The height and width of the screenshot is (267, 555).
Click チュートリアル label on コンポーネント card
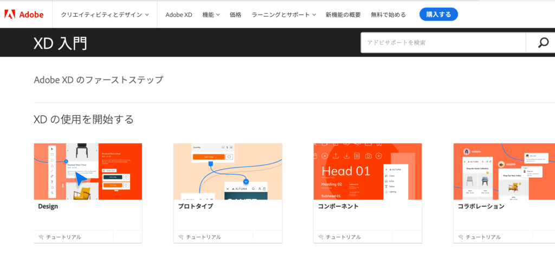[343, 237]
